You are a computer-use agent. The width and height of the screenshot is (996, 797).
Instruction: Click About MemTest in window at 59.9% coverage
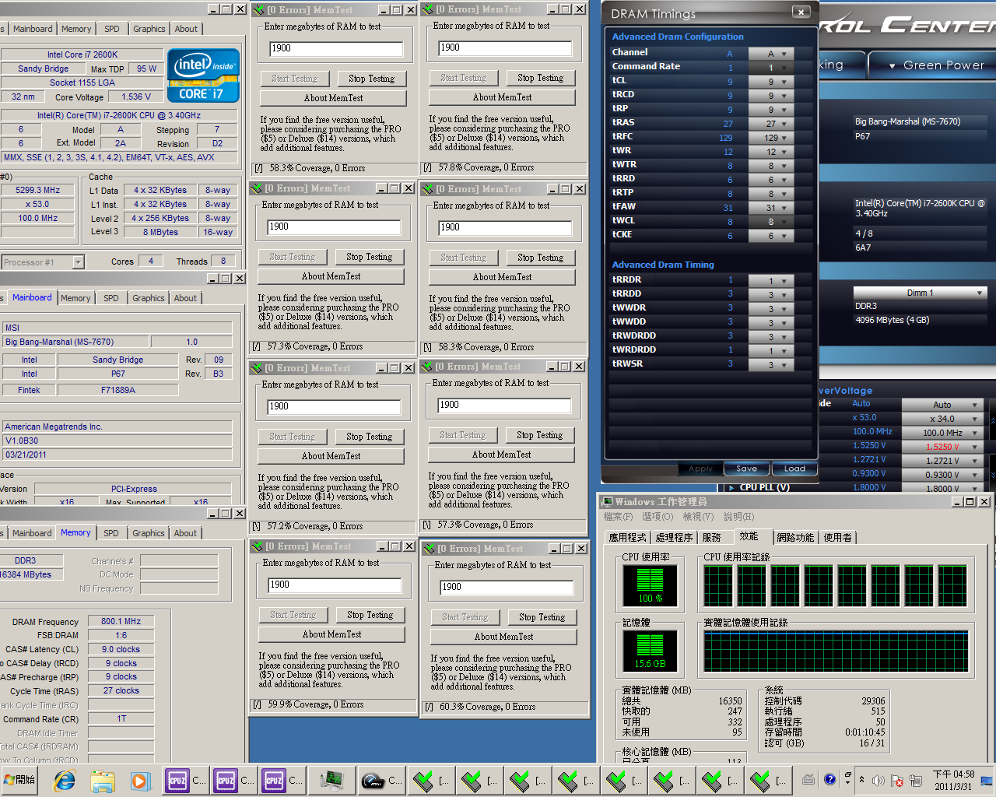332,634
